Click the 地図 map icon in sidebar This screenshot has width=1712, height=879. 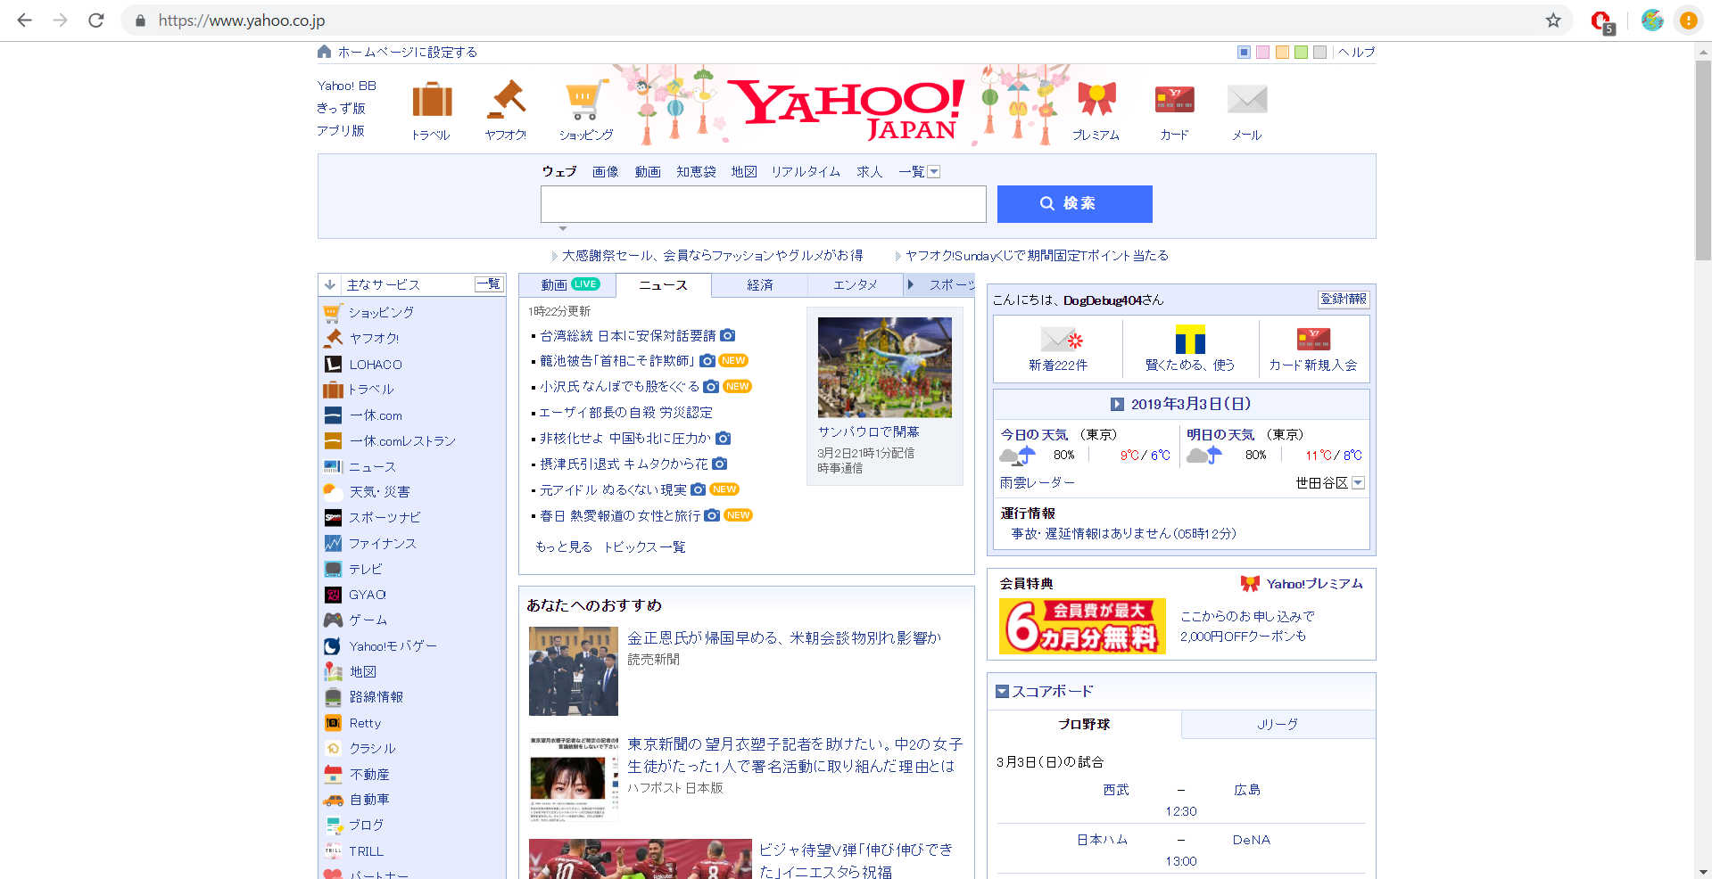pos(333,671)
